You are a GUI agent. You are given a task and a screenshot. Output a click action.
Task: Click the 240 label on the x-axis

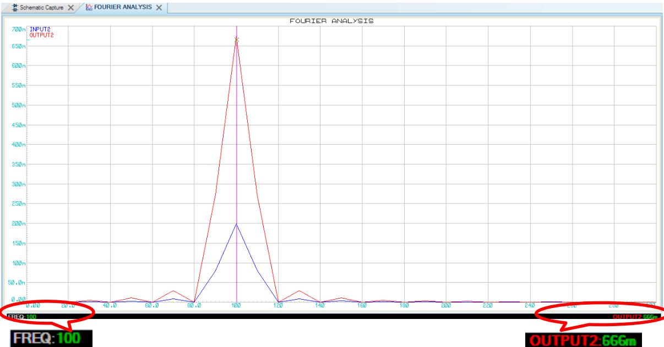click(530, 305)
